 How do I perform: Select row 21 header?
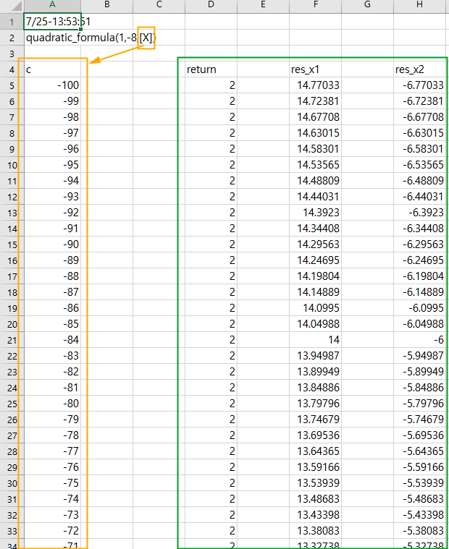[11, 340]
